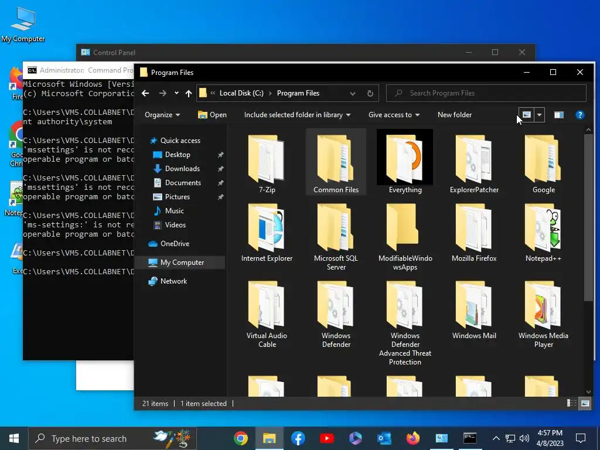This screenshot has width=600, height=450.
Task: Focus the Administrator Command Prompt window
Action: [79, 70]
